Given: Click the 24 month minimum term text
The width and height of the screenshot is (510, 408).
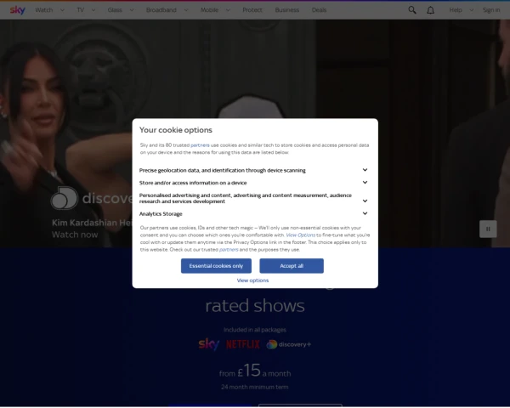Looking at the screenshot, I should pos(255,387).
